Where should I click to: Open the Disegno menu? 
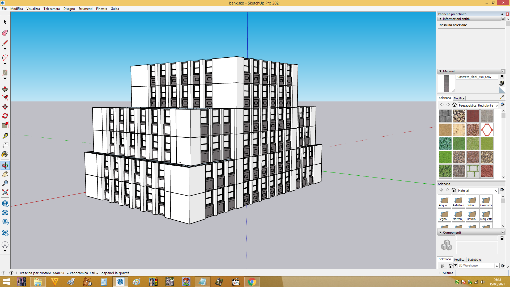(x=69, y=9)
